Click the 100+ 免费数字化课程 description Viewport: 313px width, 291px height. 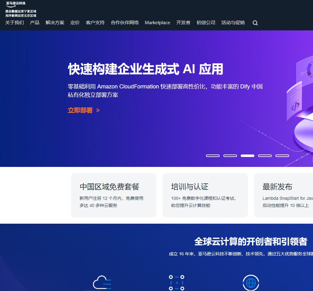[x=203, y=202]
